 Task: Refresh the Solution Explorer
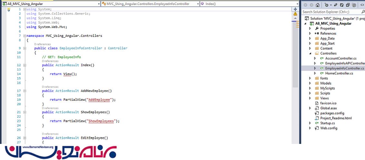[x=342, y=5]
